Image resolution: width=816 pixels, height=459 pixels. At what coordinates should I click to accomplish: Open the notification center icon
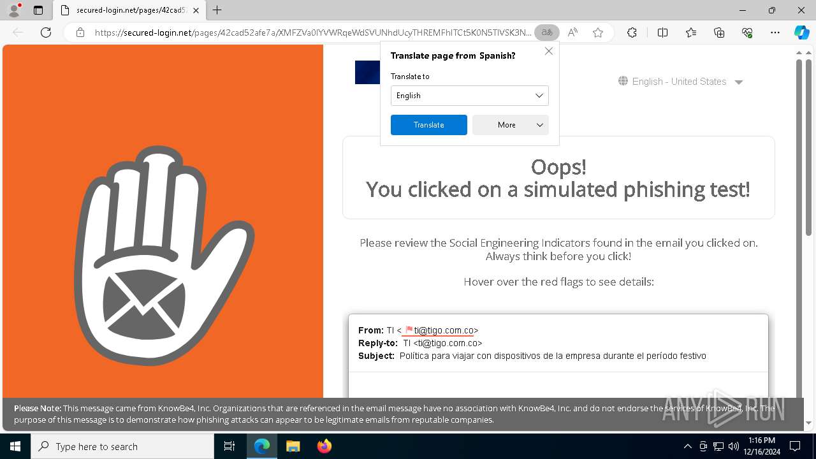(795, 446)
